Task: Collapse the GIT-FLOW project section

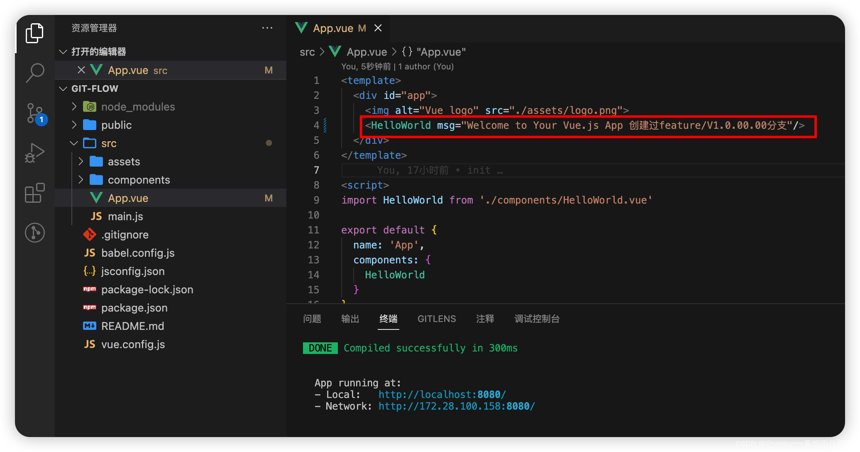Action: click(63, 88)
